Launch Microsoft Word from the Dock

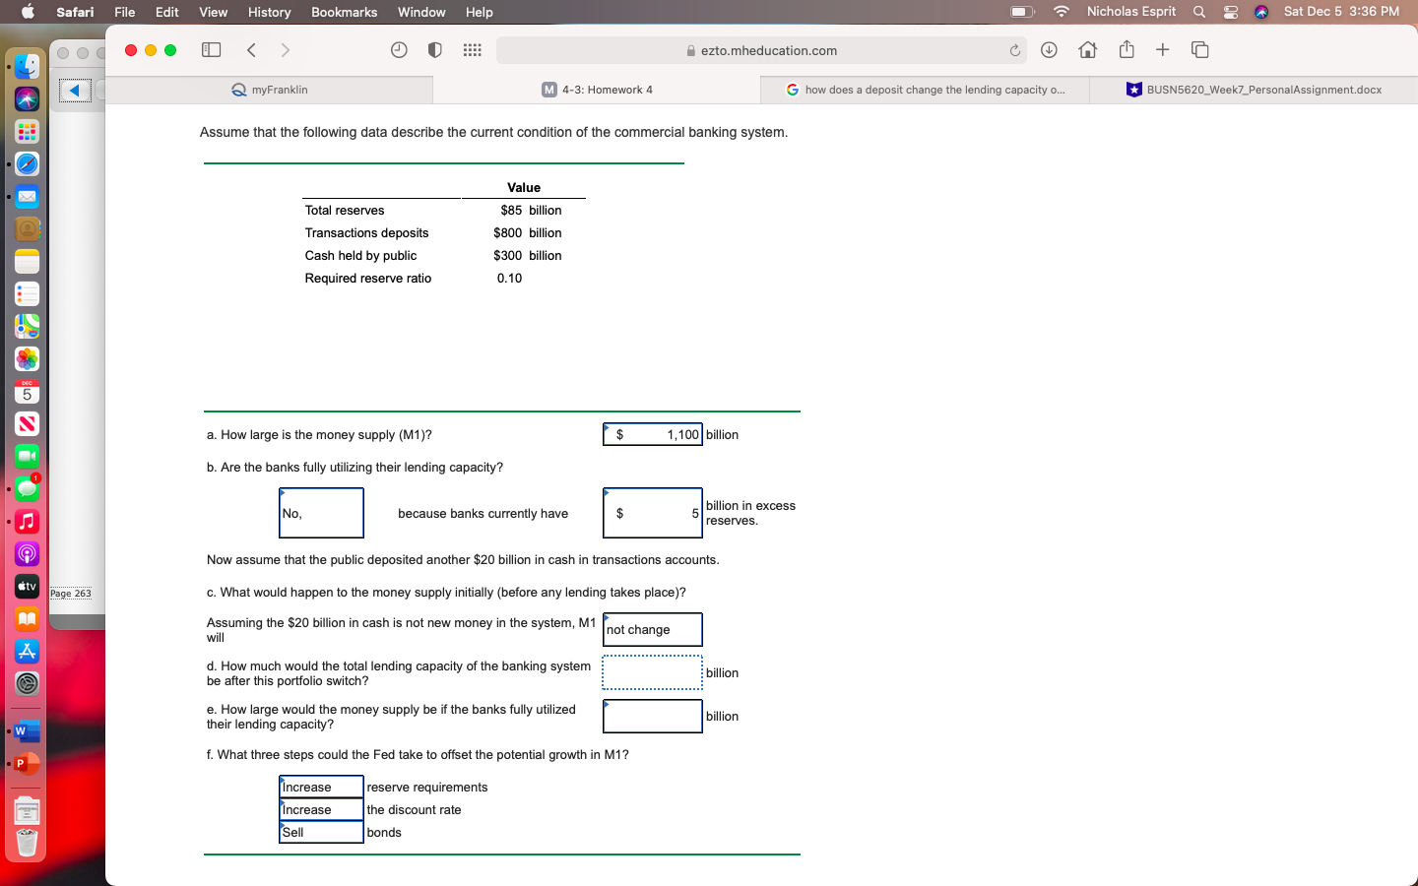pyautogui.click(x=27, y=730)
